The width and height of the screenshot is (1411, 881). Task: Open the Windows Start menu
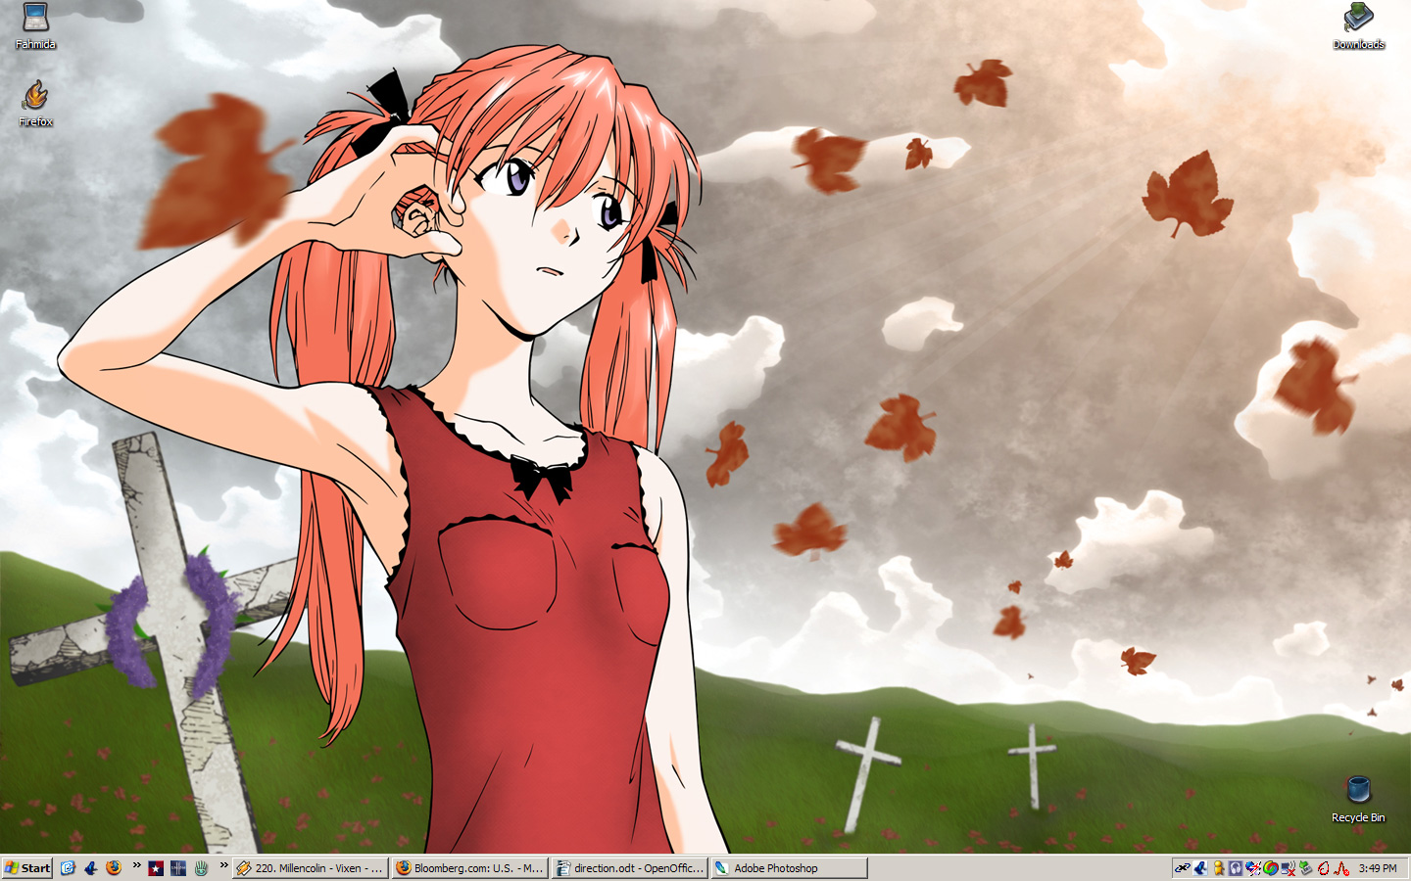point(27,867)
